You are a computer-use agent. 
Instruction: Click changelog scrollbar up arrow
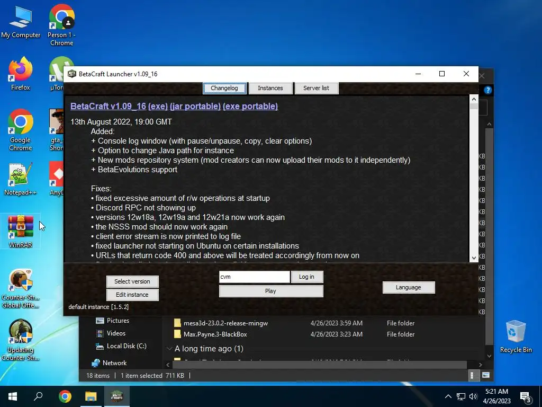[x=474, y=99]
